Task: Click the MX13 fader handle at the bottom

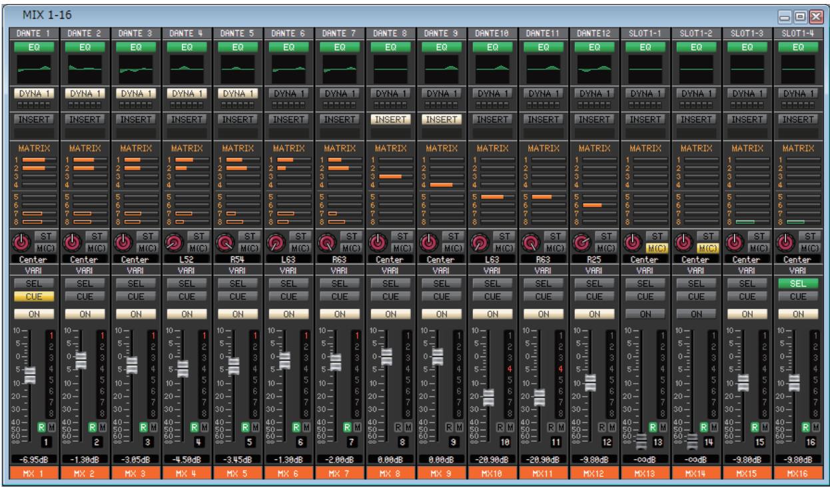Action: (641, 442)
